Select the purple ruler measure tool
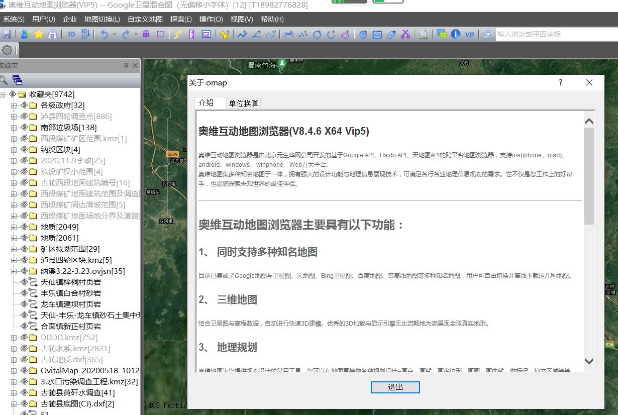The height and width of the screenshot is (415, 618). (191, 34)
